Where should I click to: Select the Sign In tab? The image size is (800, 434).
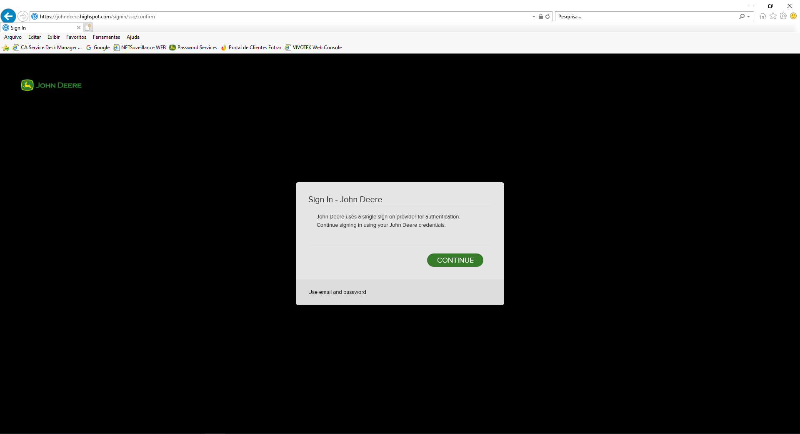pyautogui.click(x=42, y=28)
